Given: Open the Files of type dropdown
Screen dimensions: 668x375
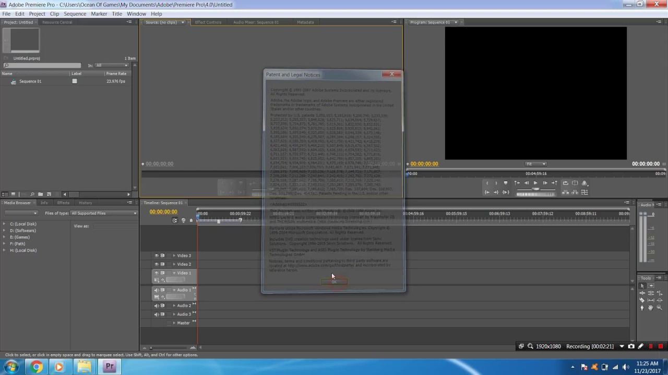Looking at the screenshot, I should 104,213.
